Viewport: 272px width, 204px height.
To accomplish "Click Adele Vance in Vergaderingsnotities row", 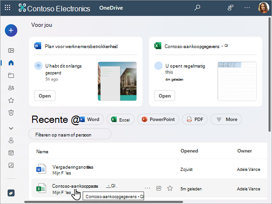I will point(248,169).
